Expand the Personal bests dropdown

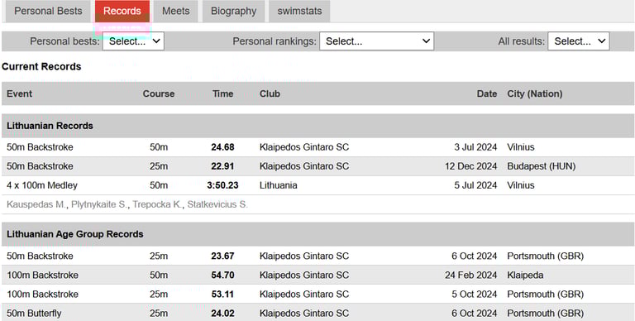click(133, 41)
